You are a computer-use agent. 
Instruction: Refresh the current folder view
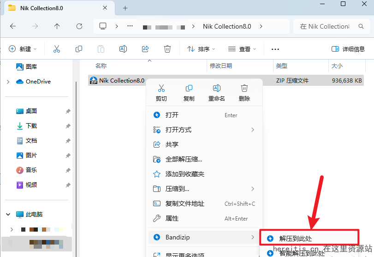79,26
